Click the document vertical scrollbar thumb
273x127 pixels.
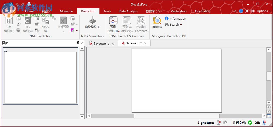269,76
